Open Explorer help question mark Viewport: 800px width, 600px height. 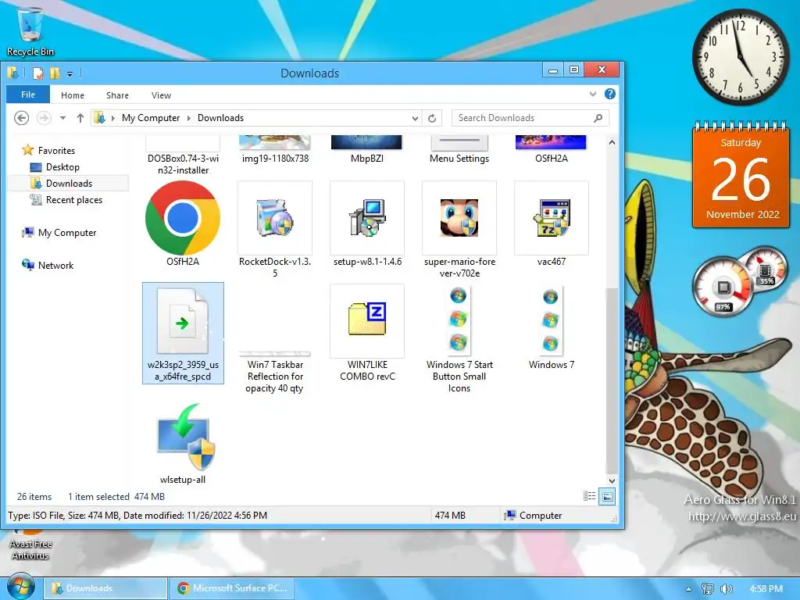(609, 94)
